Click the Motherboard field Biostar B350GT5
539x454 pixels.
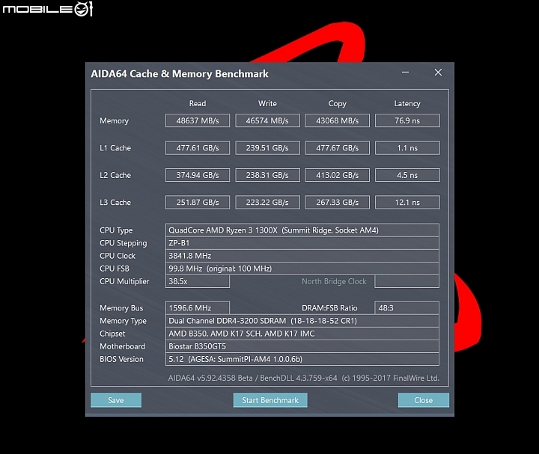tap(302, 346)
